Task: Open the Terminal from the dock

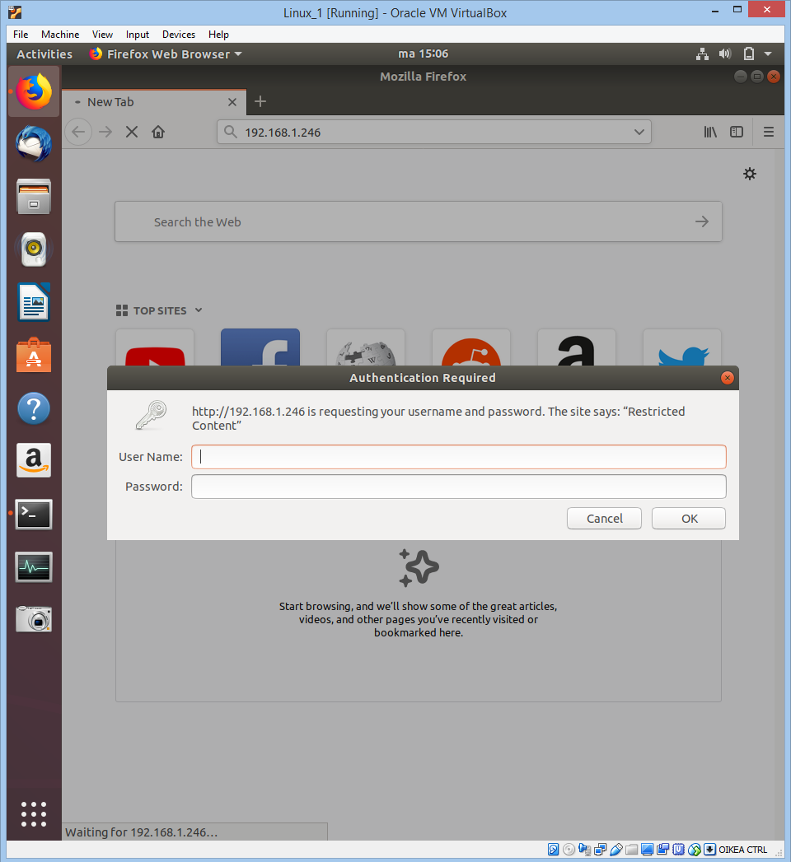Action: coord(33,514)
